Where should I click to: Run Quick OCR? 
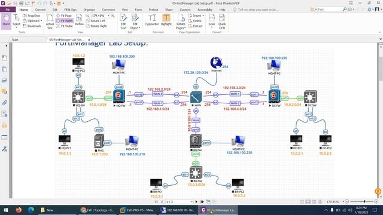222,21
